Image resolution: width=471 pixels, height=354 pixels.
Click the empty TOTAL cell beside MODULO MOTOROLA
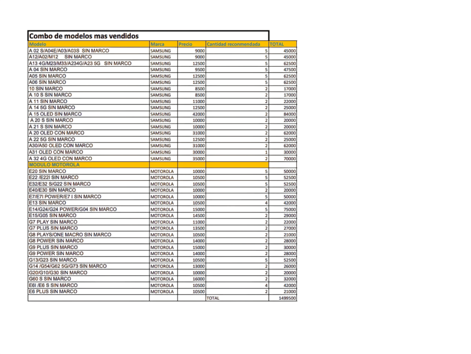point(283,165)
